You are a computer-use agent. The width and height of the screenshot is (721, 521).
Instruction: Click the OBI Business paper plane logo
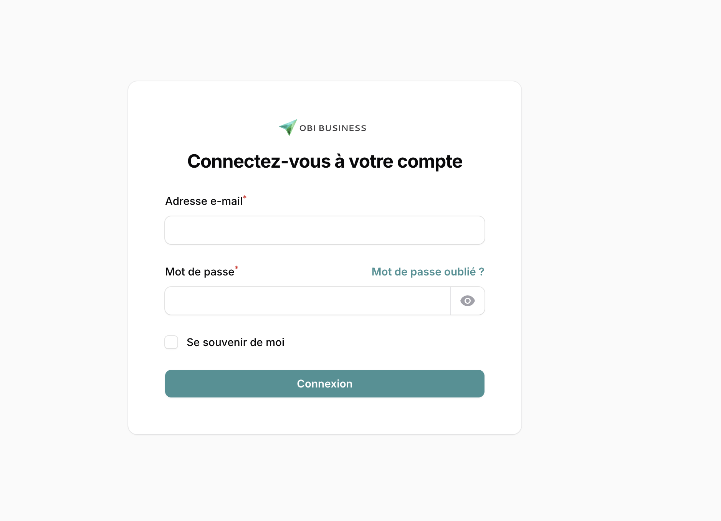pyautogui.click(x=288, y=127)
